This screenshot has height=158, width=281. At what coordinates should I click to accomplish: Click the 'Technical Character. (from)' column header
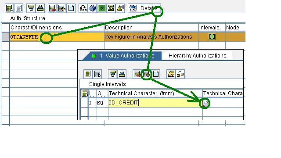tap(155, 93)
